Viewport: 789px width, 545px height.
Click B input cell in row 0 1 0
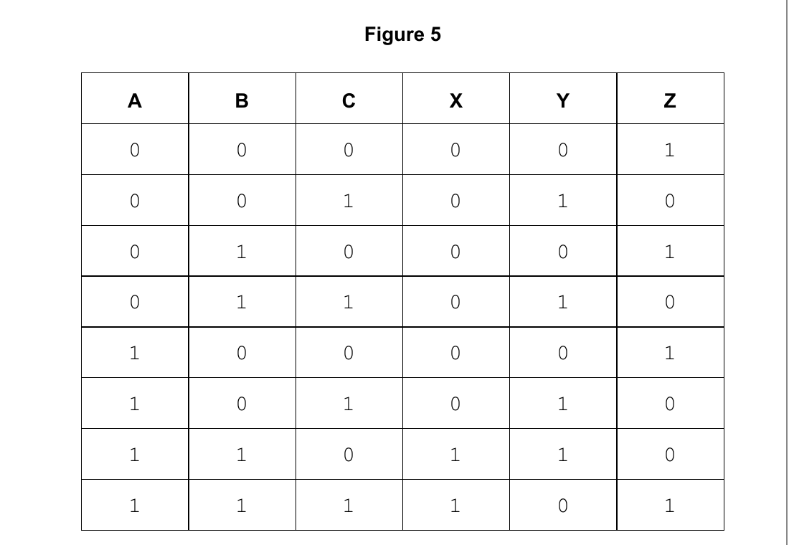242,251
